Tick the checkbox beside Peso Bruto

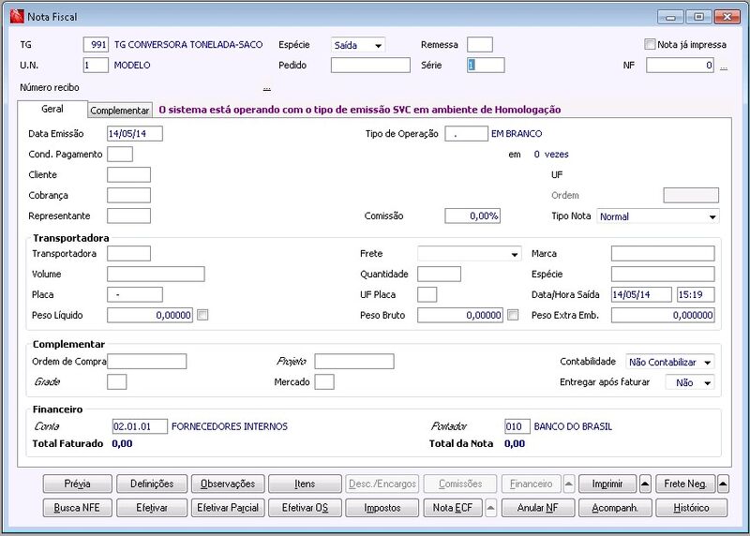513,315
